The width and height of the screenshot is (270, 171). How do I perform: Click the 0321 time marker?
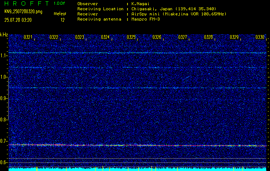click(28, 37)
